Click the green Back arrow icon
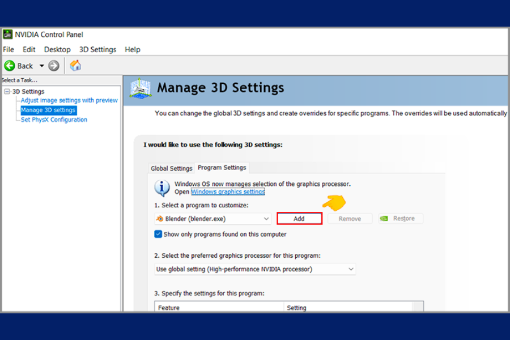Image resolution: width=510 pixels, height=340 pixels. [x=10, y=66]
